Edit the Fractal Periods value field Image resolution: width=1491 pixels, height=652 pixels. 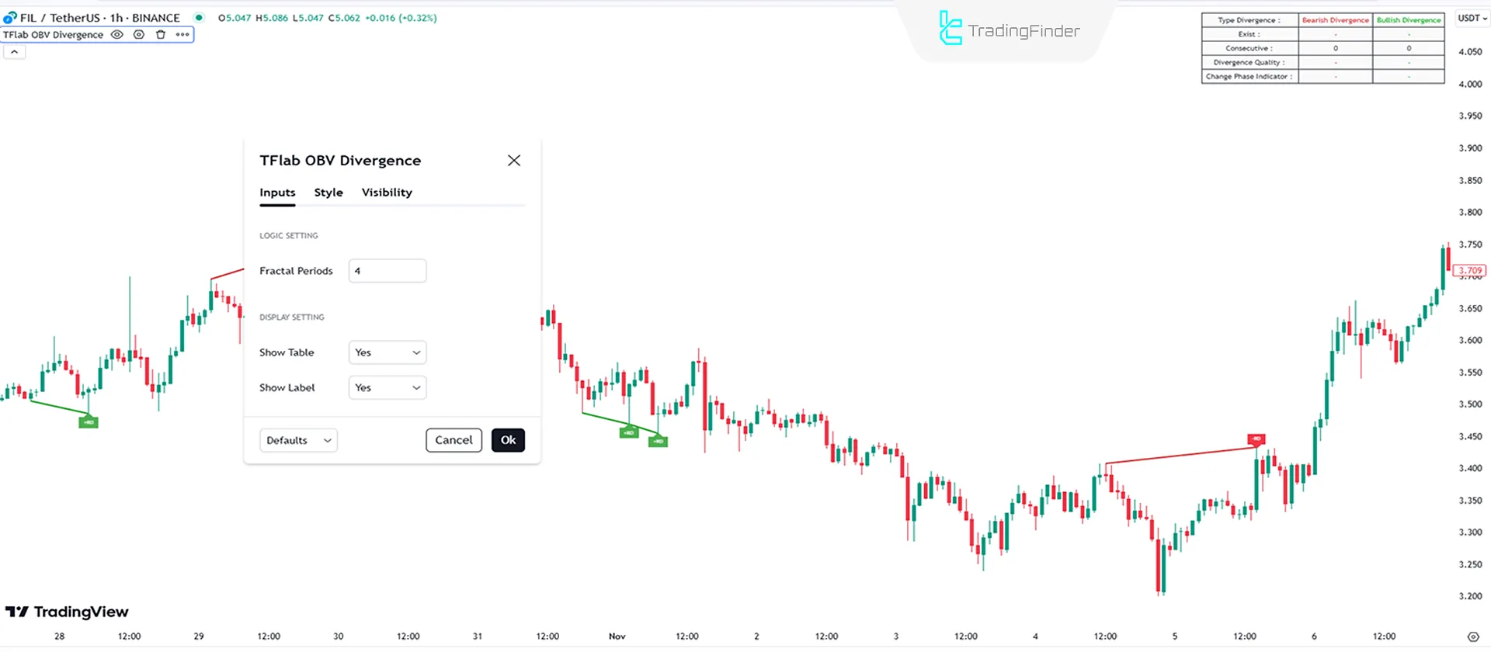[387, 270]
